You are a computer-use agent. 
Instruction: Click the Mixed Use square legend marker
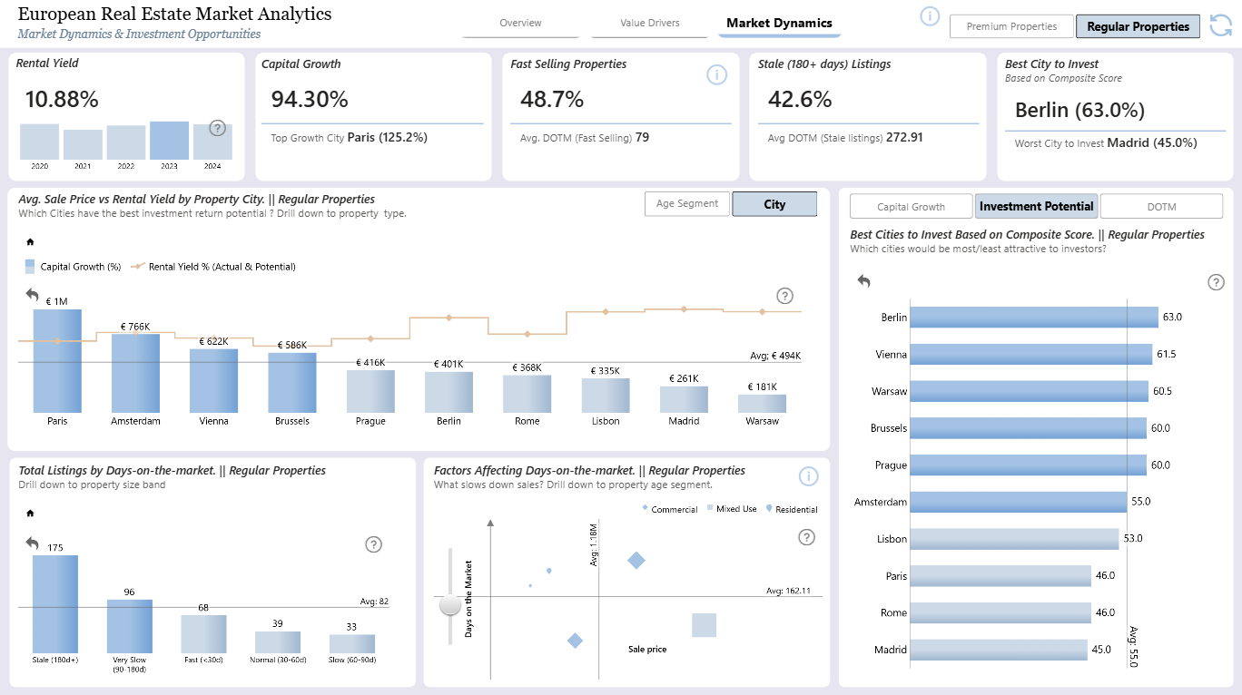(708, 509)
